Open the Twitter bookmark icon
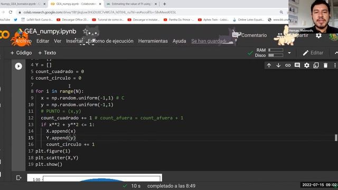Image resolution: width=338 pixels, height=190 pixels. coord(15,20)
